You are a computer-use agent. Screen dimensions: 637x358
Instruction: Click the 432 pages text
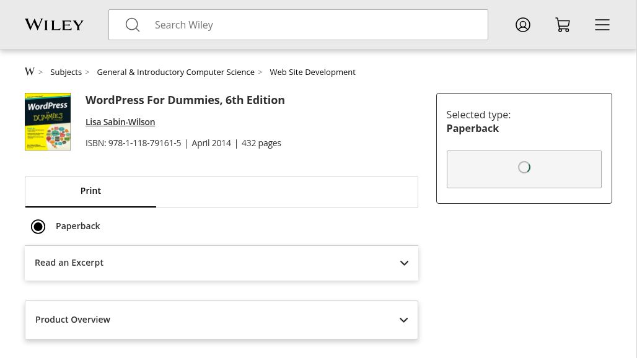tap(261, 143)
